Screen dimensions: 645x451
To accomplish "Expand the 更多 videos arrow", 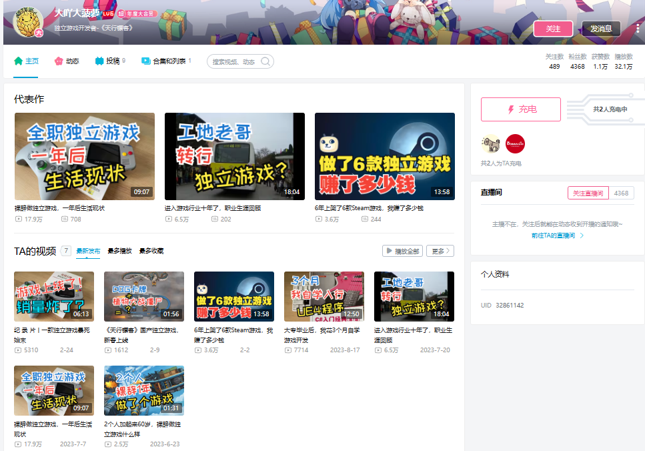I will coord(440,251).
